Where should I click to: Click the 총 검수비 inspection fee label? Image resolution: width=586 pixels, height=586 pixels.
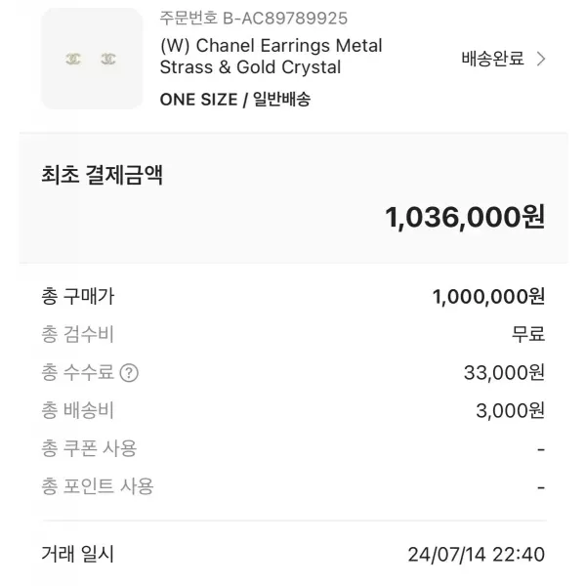tap(77, 334)
